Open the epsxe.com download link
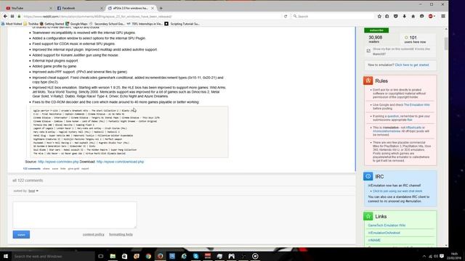This screenshot has height=261, width=465. (x=120, y=162)
